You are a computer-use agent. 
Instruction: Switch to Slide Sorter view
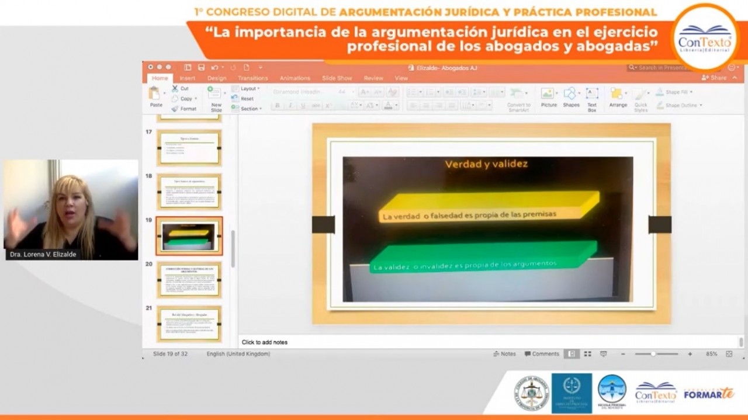coord(587,354)
